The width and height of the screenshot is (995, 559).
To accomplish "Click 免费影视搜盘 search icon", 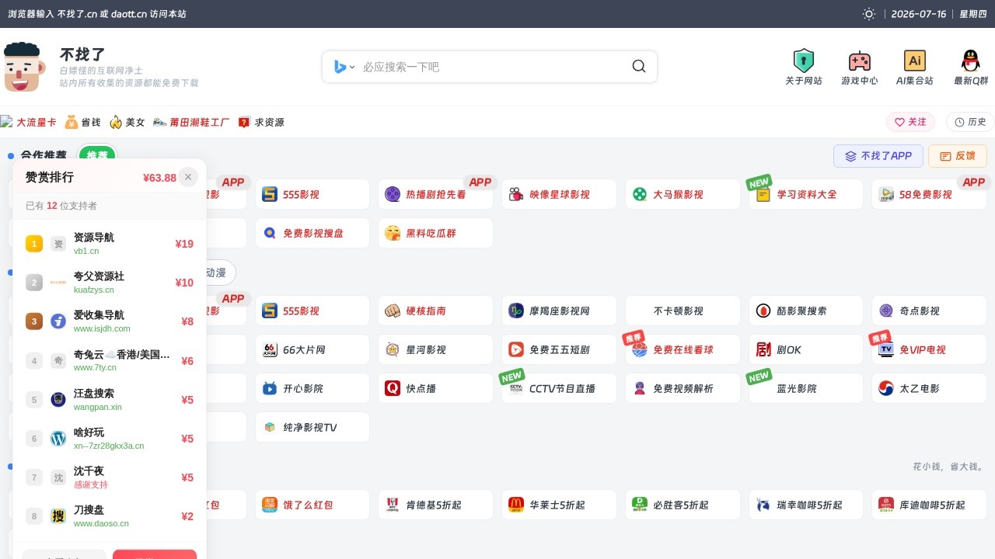I will pyautogui.click(x=270, y=233).
